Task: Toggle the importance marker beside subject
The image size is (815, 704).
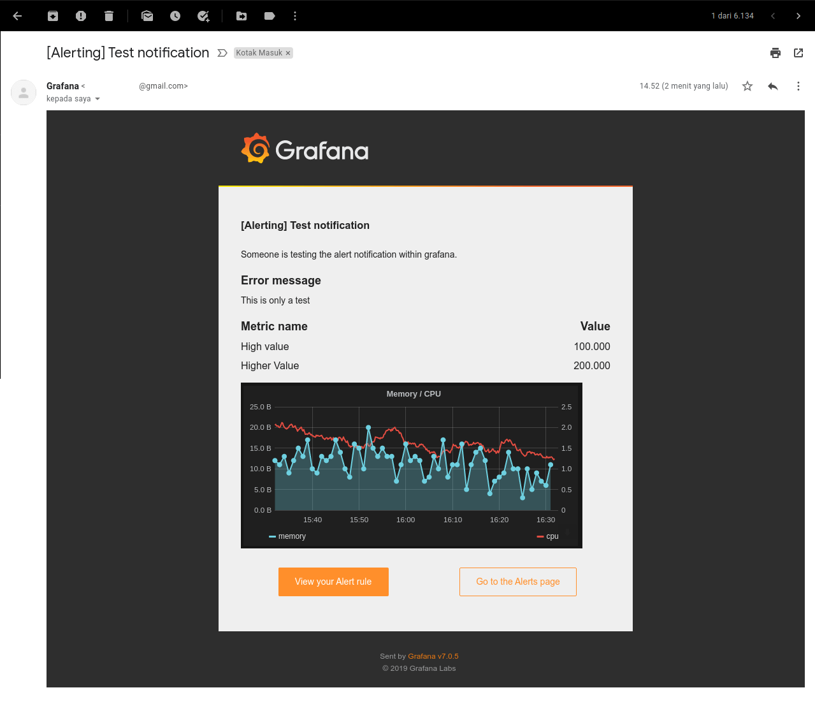Action: [222, 53]
